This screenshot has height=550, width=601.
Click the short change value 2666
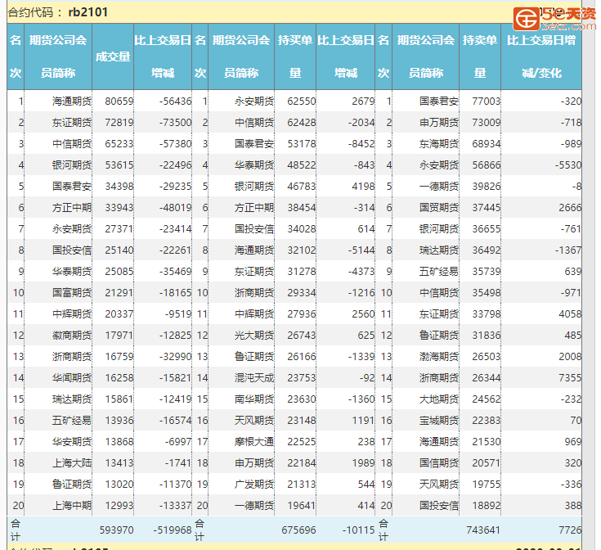571,208
